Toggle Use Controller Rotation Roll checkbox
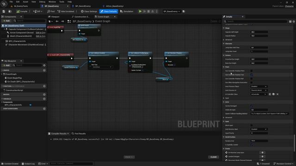The image size is (296, 166). click(252, 79)
